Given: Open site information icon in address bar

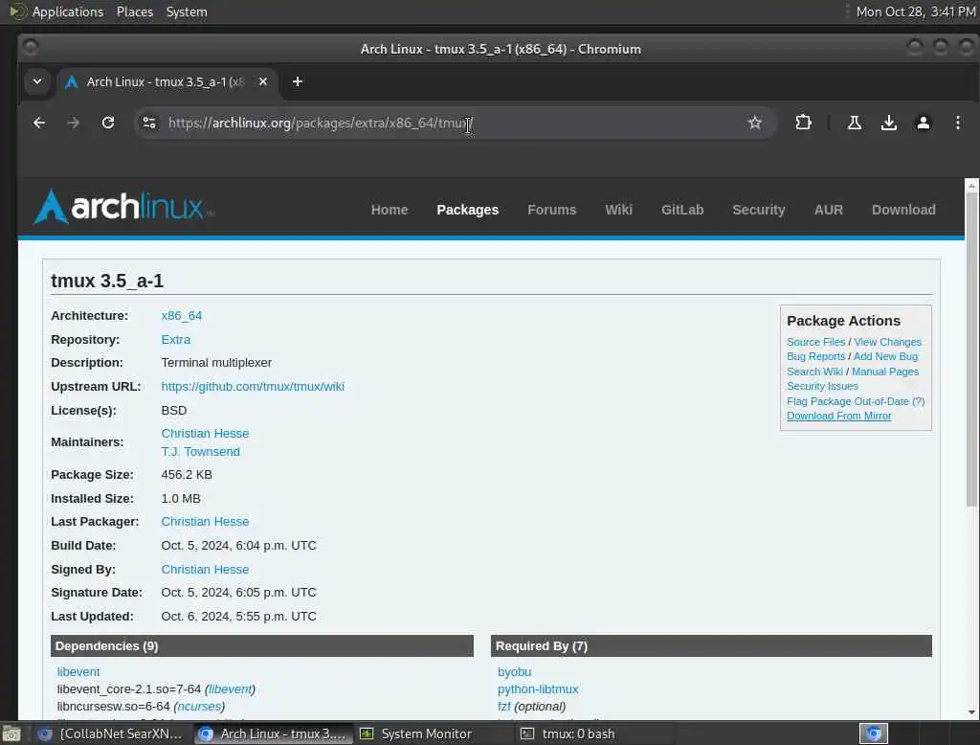Looking at the screenshot, I should click(x=149, y=123).
